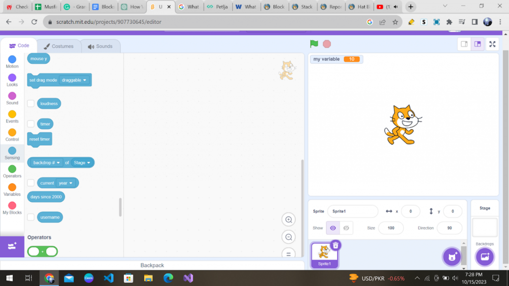Viewport: 509px width, 286px height.
Task: Open the set drag mode draggable dropdown
Action: tap(74, 80)
